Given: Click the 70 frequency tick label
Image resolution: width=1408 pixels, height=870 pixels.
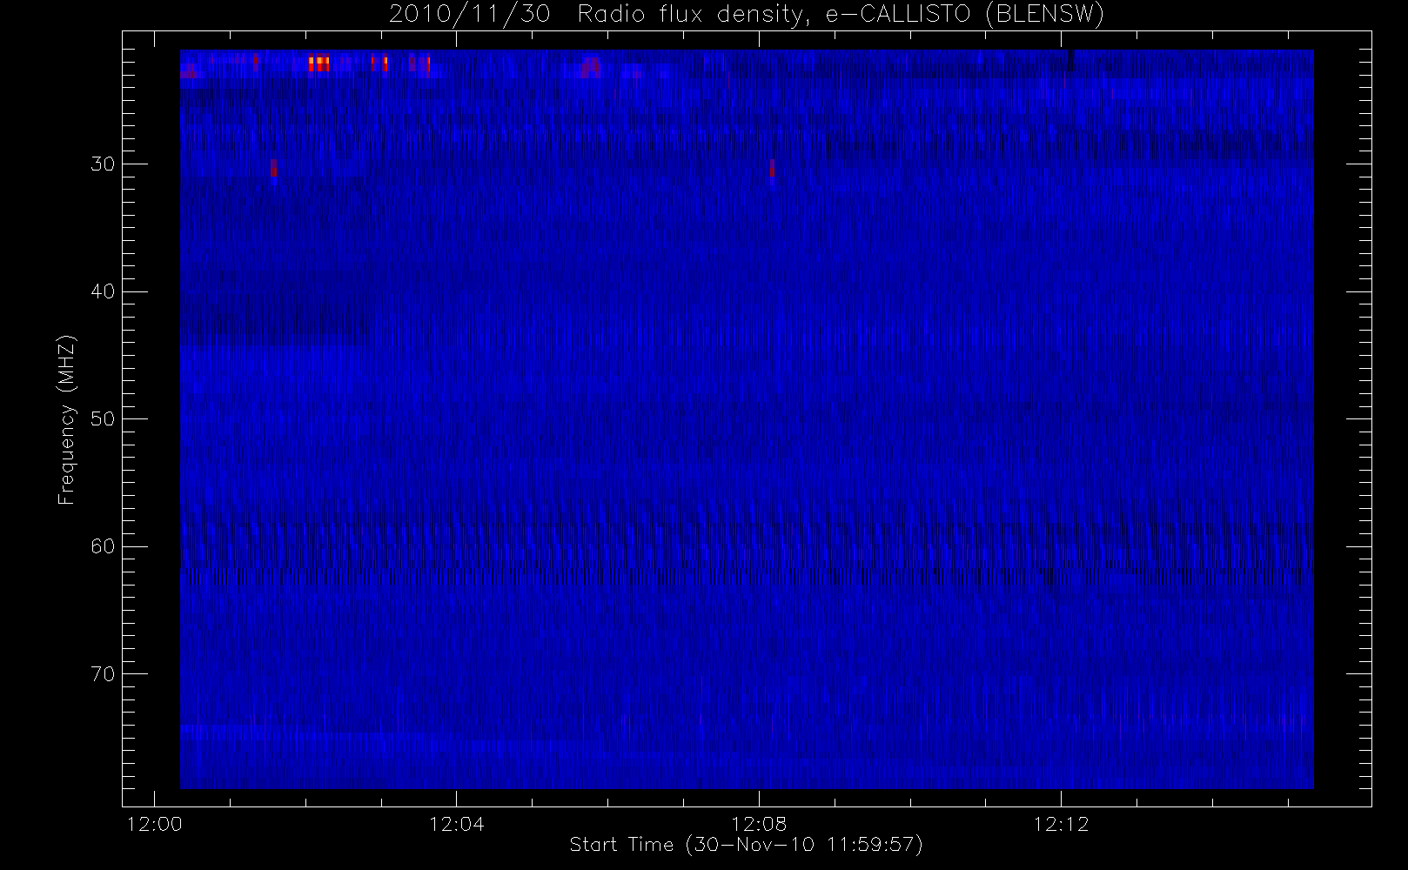Looking at the screenshot, I should [x=104, y=673].
